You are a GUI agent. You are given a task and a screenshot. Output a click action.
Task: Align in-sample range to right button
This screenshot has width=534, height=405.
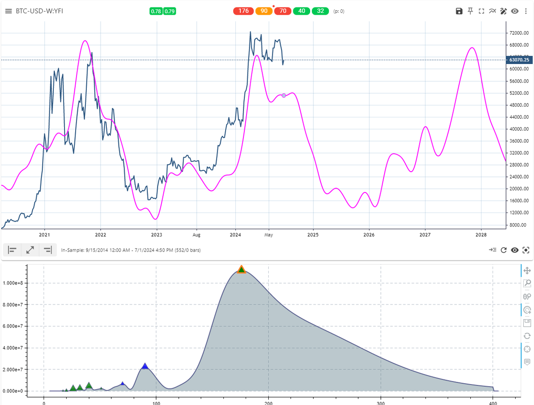point(48,250)
